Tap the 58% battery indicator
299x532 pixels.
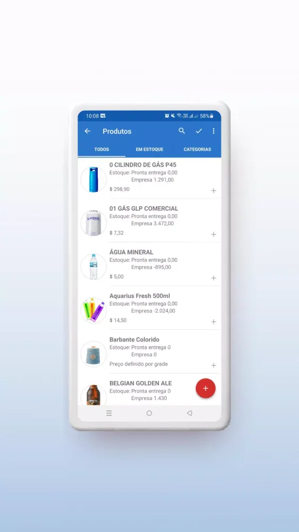207,116
